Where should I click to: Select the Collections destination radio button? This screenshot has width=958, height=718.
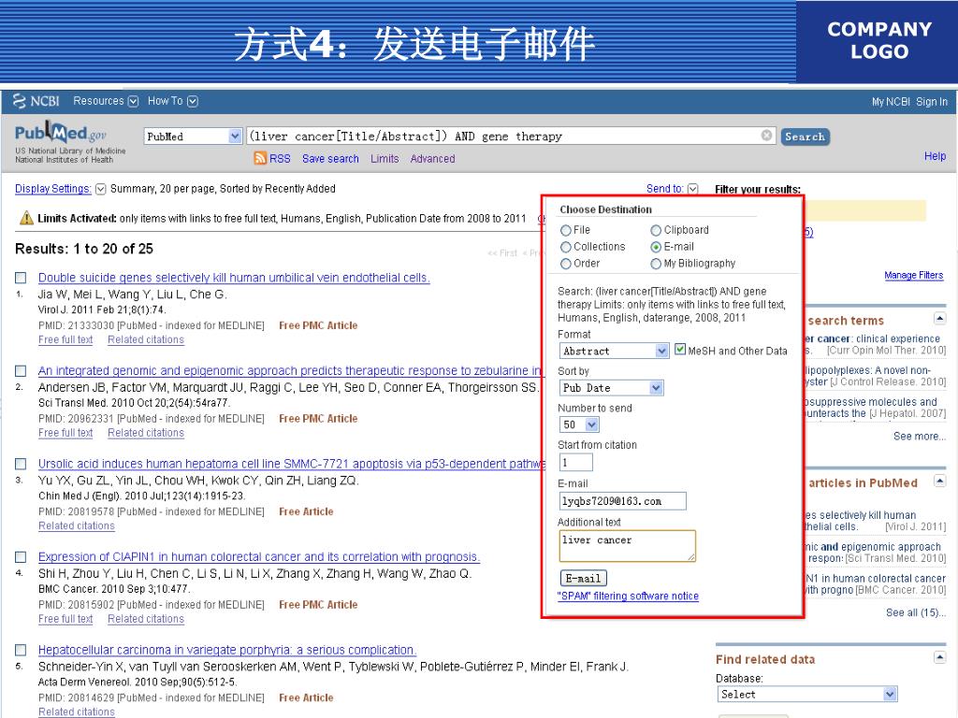coord(566,247)
